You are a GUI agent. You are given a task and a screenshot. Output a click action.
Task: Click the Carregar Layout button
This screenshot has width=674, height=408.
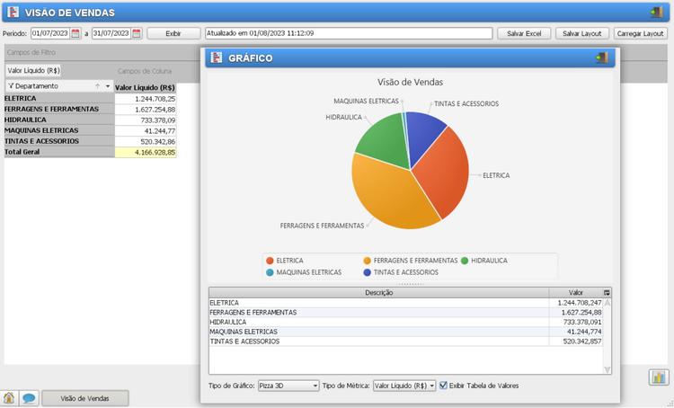click(640, 33)
